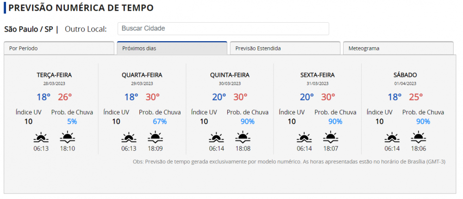Image resolution: width=463 pixels, height=199 pixels.
Task: Click the sunrise icon for Quinta-feira
Action: tap(216, 137)
